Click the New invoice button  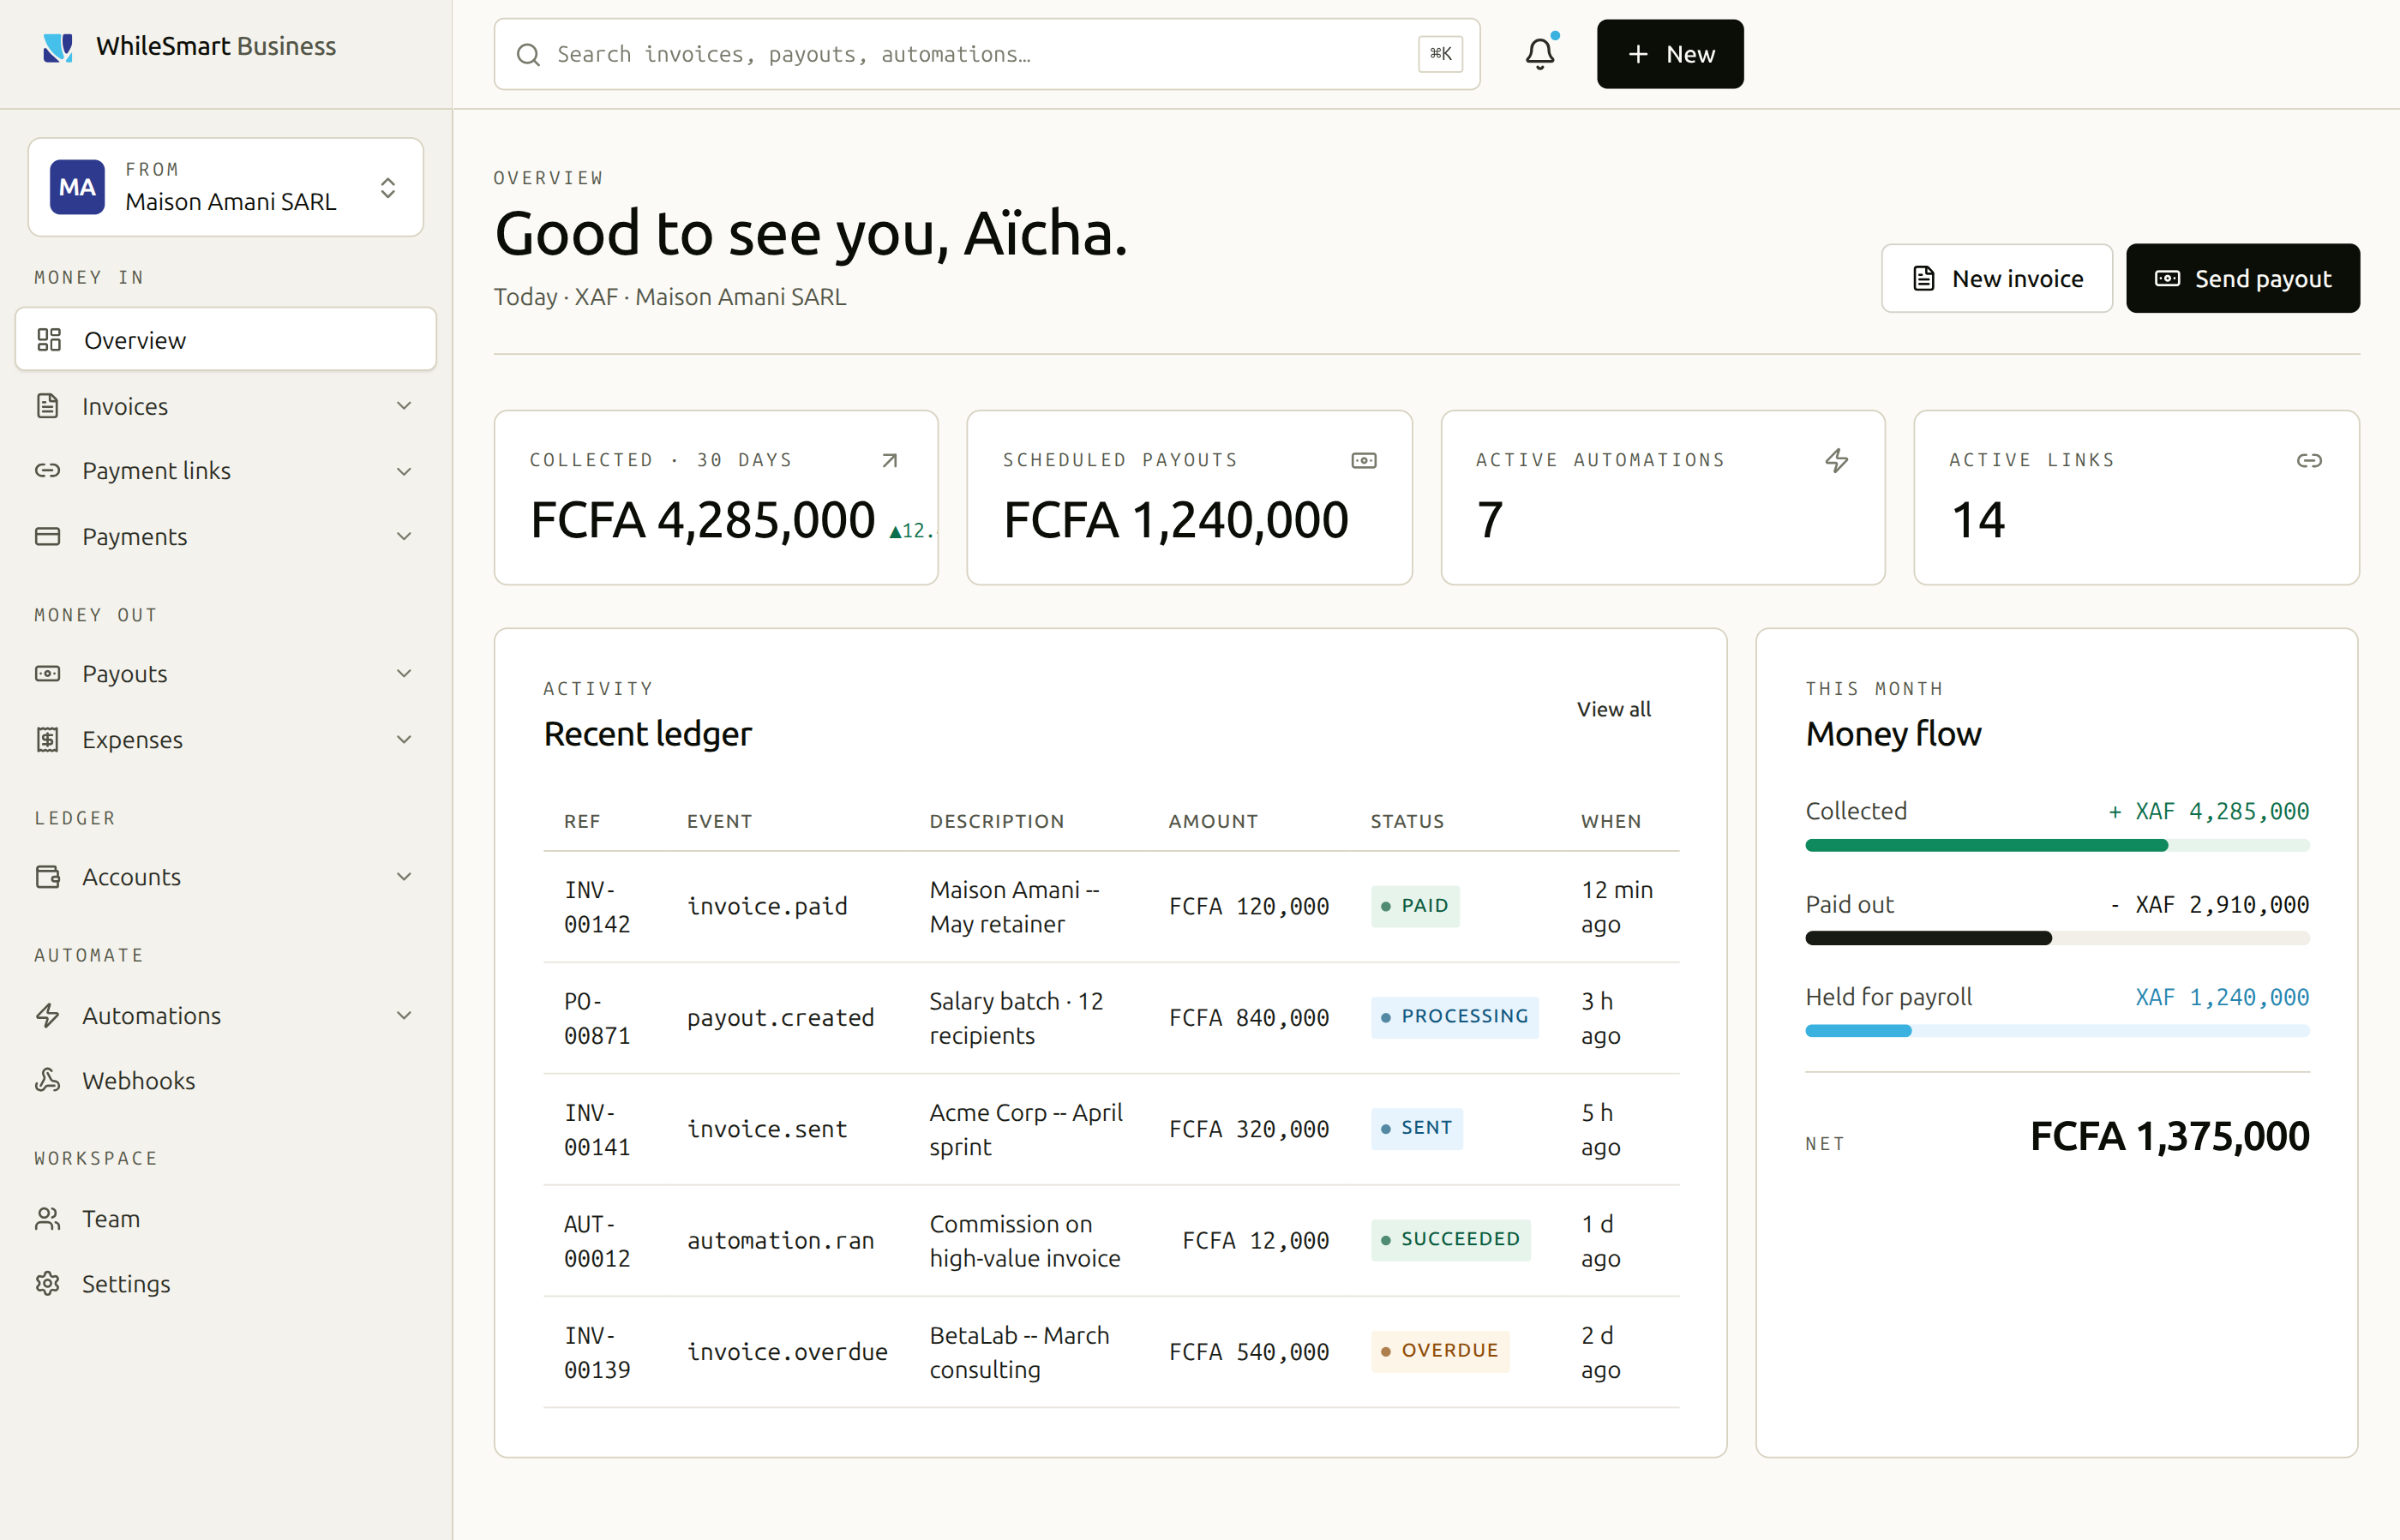tap(1997, 278)
